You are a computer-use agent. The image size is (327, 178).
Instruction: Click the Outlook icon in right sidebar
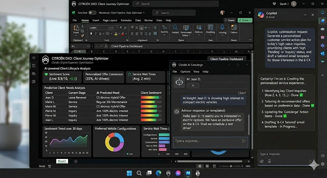pyautogui.click(x=323, y=53)
